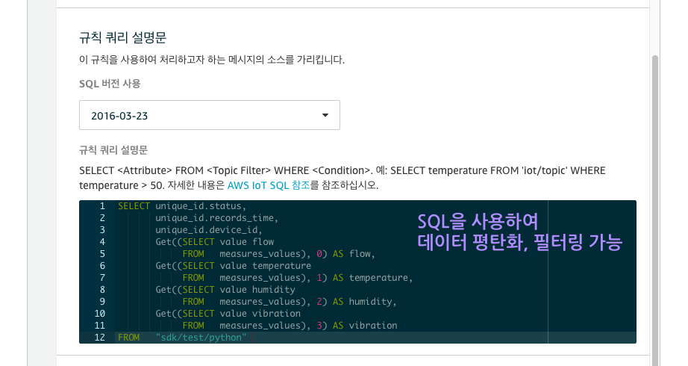Open the AWS IoT SQL 참조 link
The image size is (688, 366).
[269, 185]
